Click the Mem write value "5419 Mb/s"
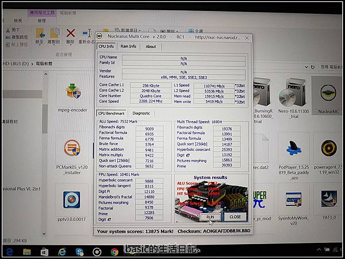This screenshot has height=259, width=345. point(214,102)
